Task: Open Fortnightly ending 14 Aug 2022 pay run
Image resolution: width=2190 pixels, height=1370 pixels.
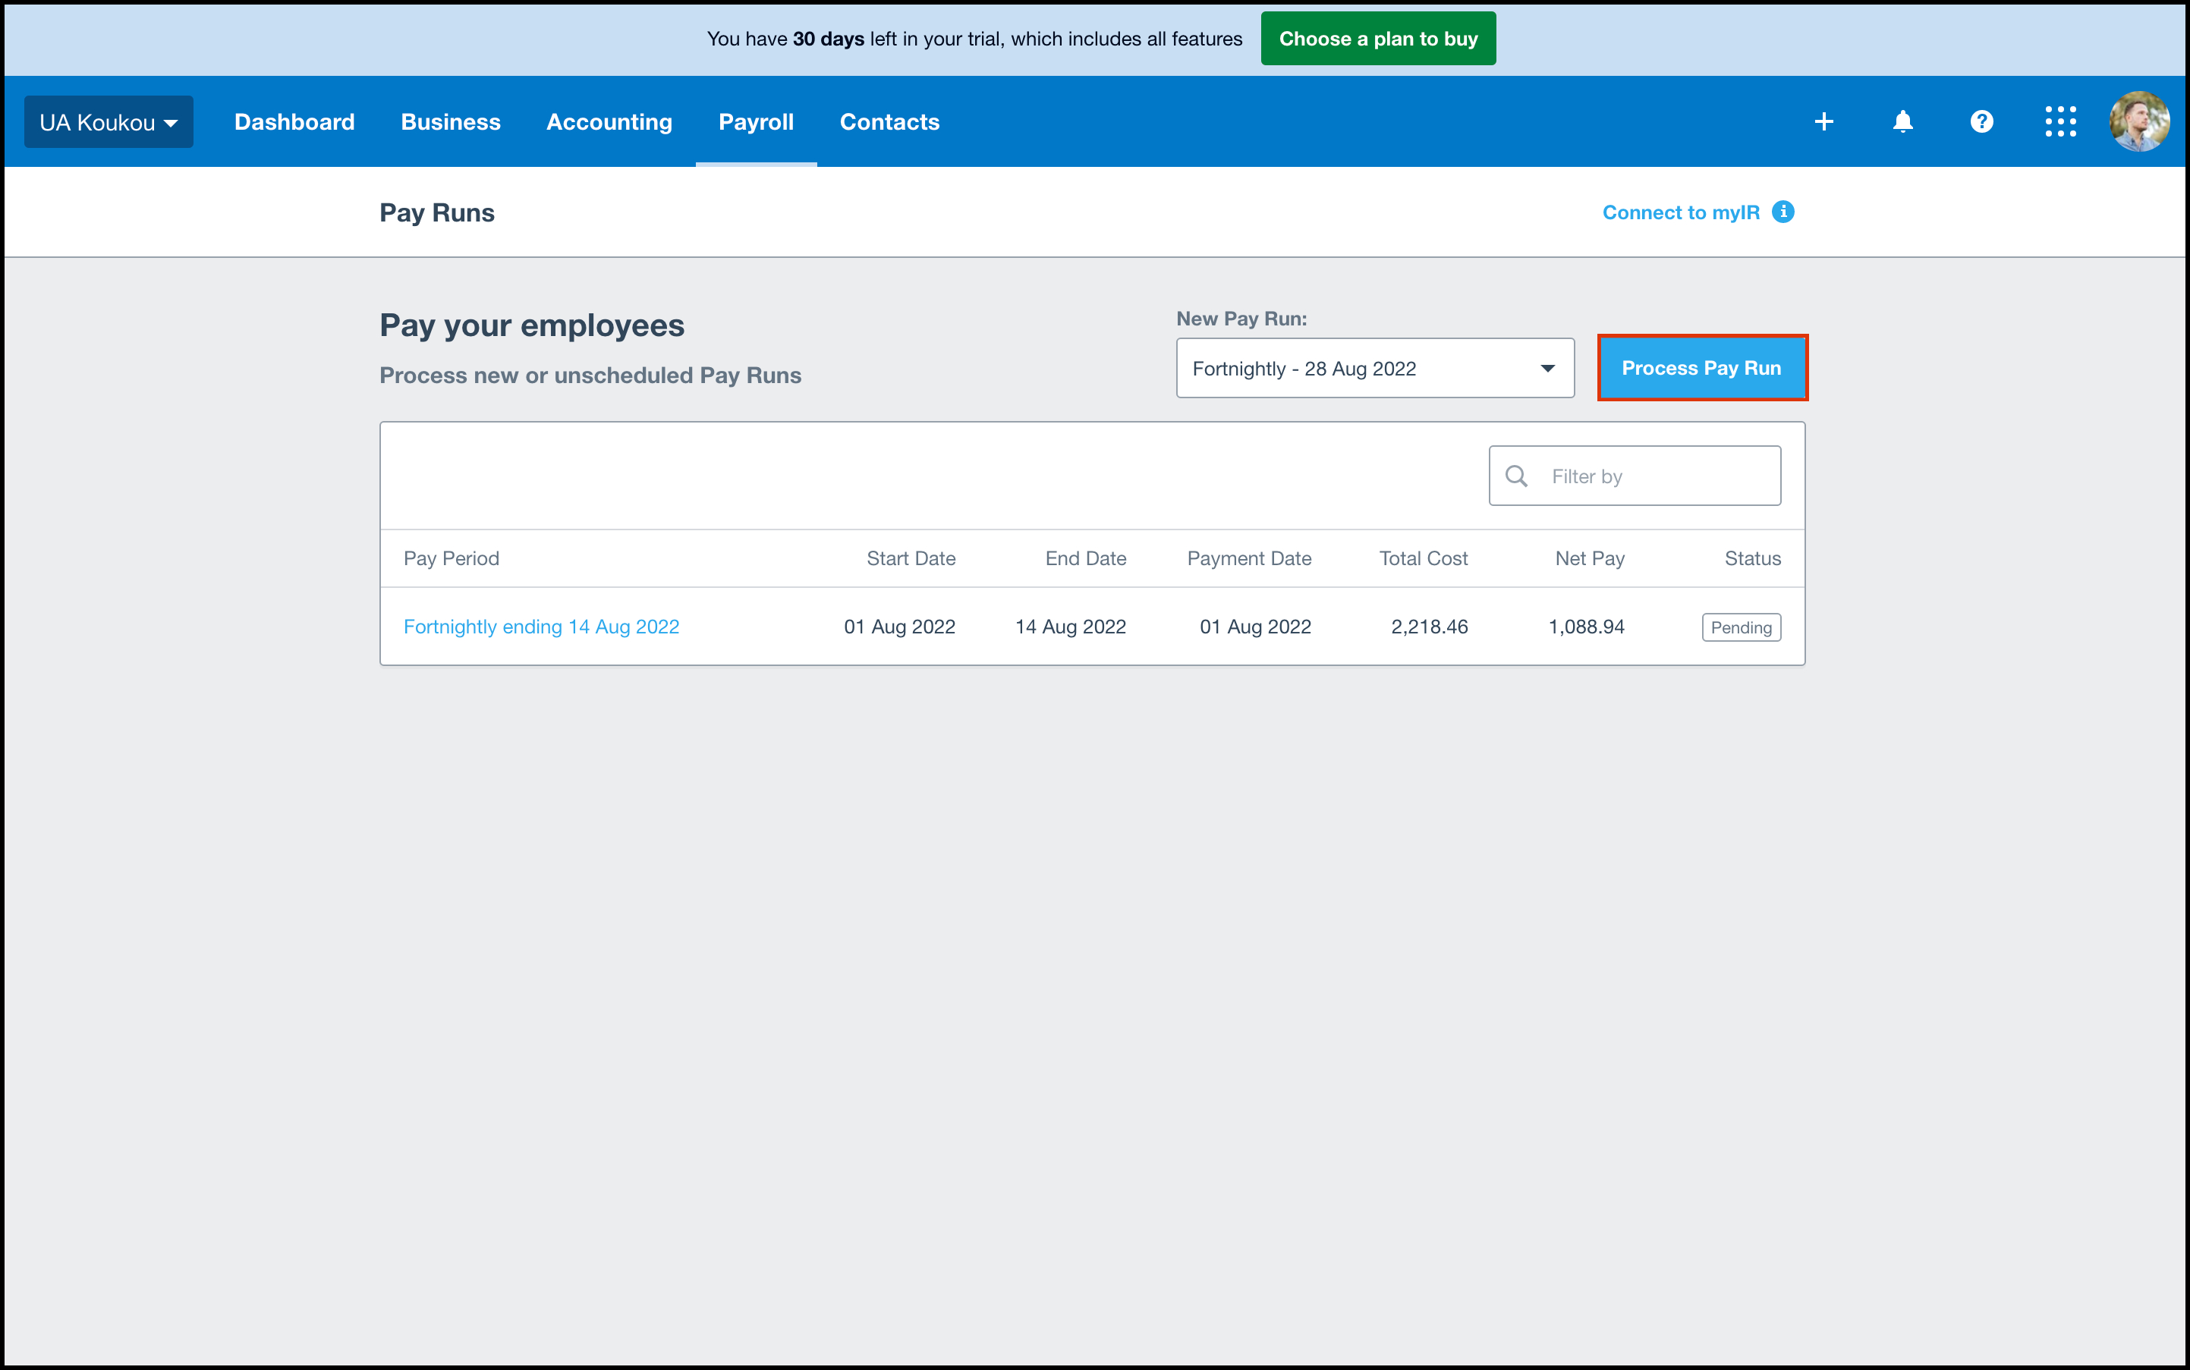Action: click(x=541, y=627)
